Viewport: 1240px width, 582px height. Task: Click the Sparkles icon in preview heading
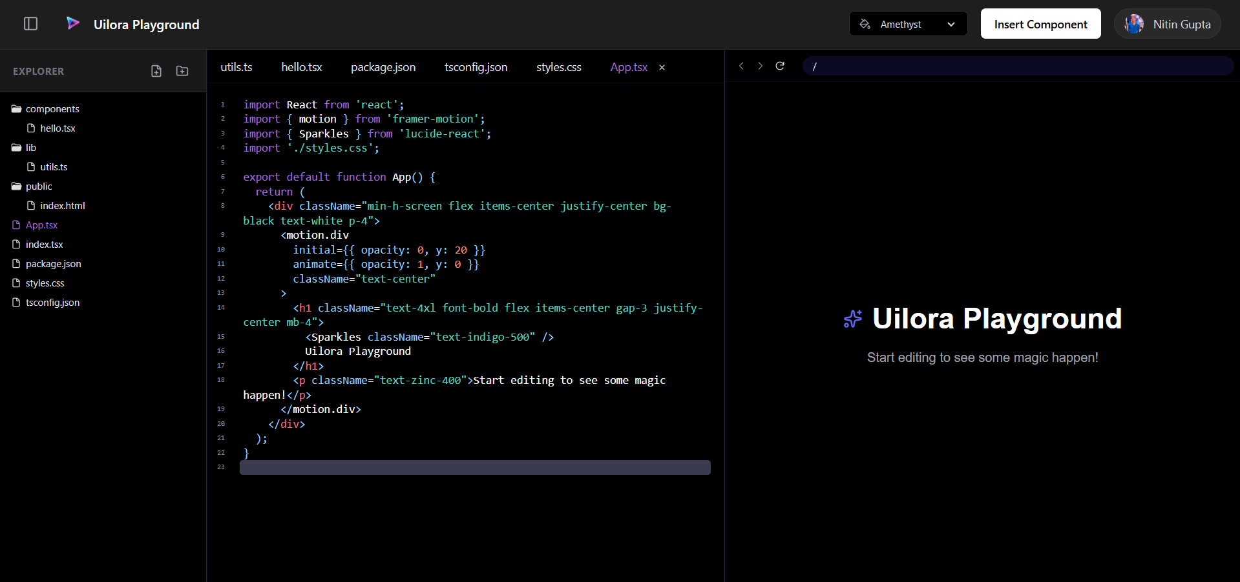click(x=853, y=319)
